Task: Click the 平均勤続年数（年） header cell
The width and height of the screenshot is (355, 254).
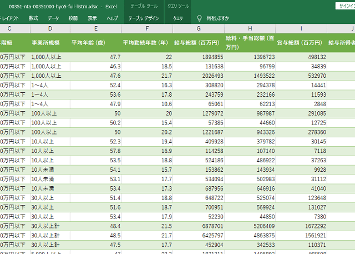Action: click(147, 43)
